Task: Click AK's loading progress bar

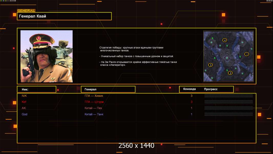Action: pyautogui.click(x=229, y=108)
